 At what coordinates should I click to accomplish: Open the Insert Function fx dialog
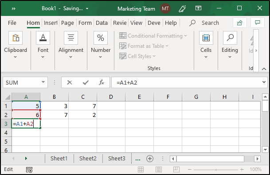pos(102,82)
